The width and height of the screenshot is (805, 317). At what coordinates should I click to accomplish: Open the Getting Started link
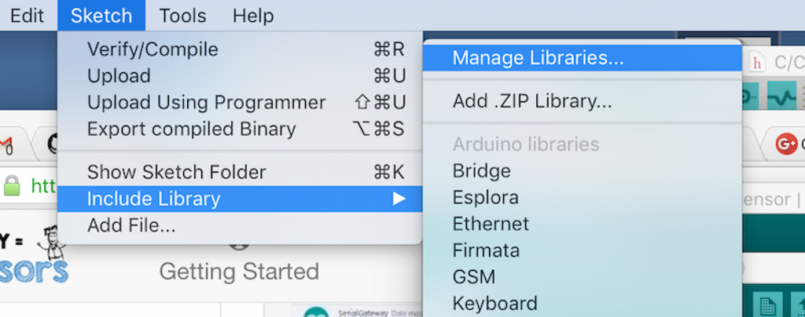(239, 271)
